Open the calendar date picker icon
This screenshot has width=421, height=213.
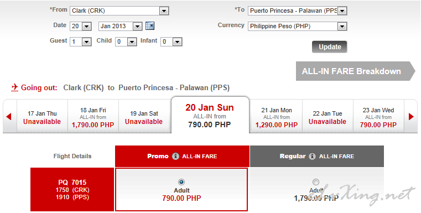(150, 26)
